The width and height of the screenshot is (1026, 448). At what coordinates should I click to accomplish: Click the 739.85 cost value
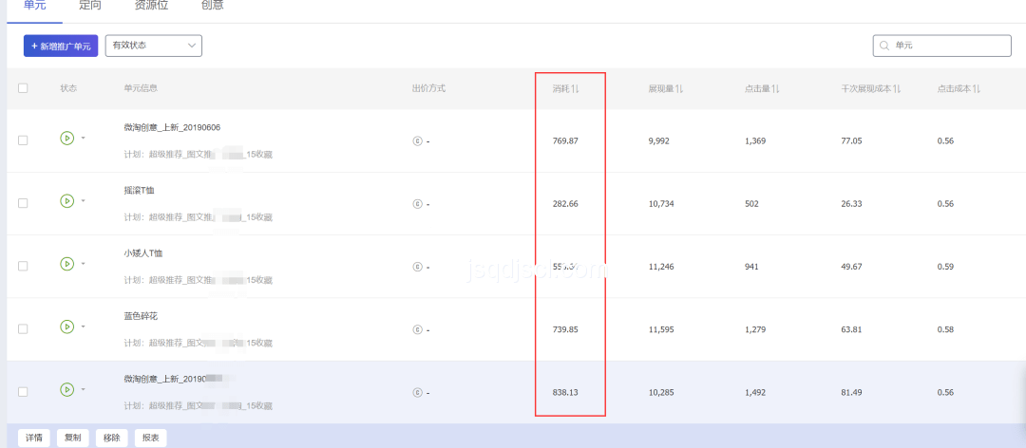(566, 329)
